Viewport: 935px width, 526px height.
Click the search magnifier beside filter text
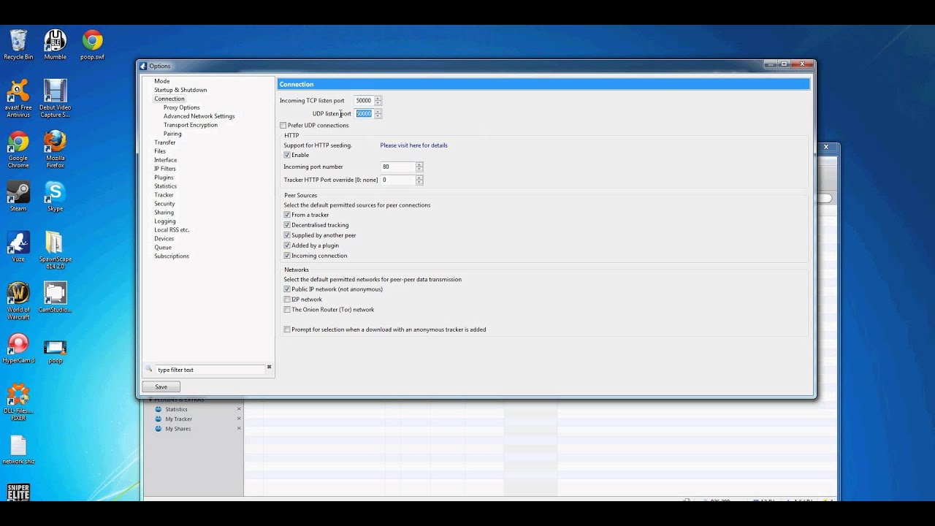tap(149, 369)
